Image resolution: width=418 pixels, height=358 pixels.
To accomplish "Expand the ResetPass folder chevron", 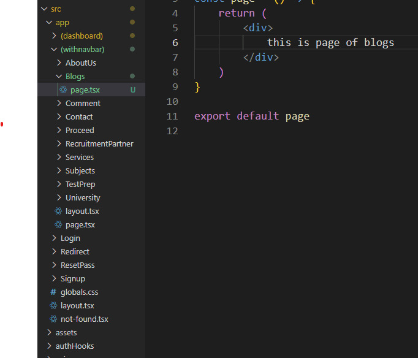I will (54, 265).
